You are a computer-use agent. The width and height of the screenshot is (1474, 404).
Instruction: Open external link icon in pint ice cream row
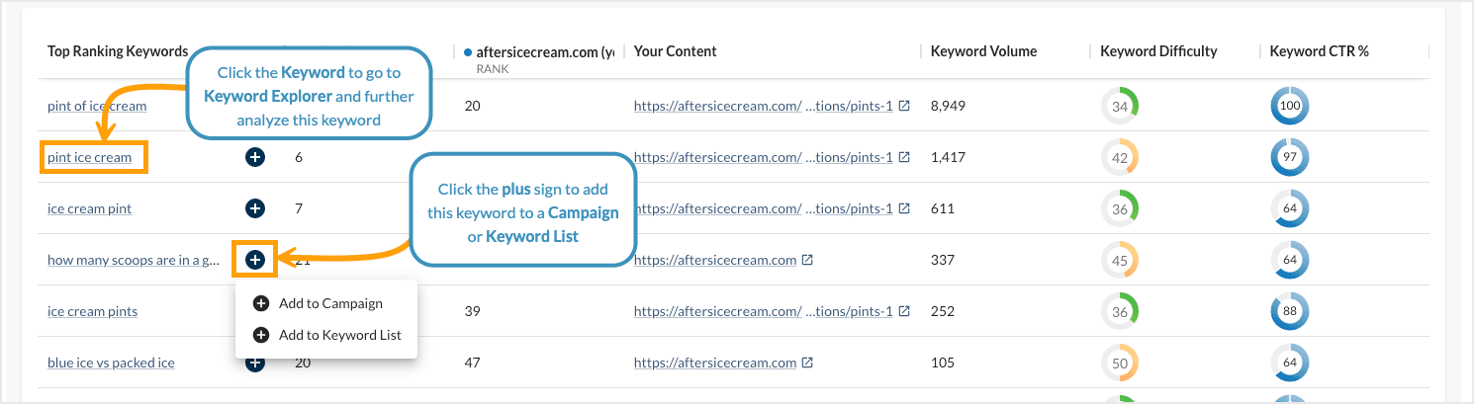[904, 157]
